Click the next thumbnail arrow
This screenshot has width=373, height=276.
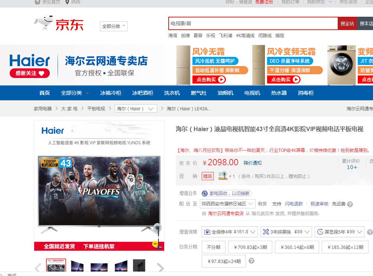(x=160, y=268)
